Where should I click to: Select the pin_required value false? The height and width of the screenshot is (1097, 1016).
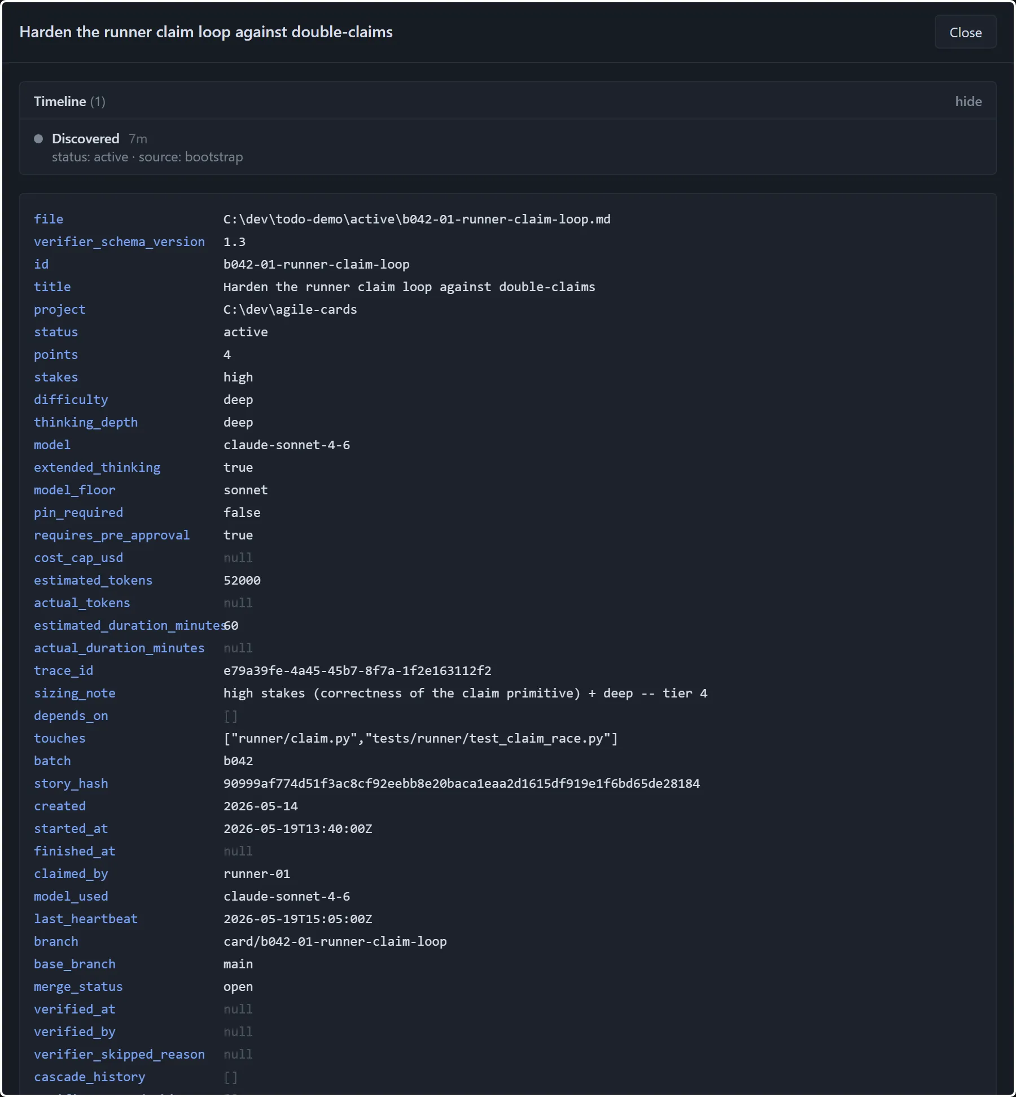point(242,512)
